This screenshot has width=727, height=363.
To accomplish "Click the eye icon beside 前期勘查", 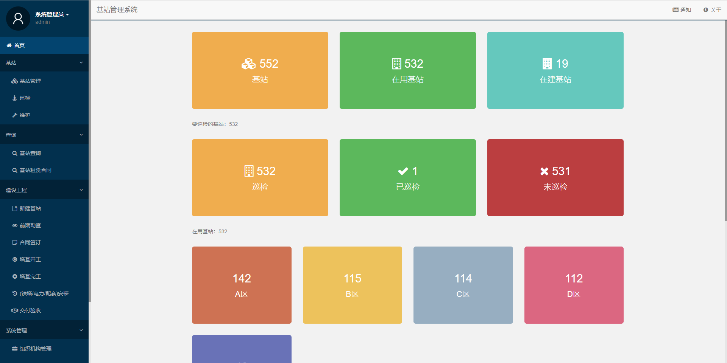I will [x=15, y=225].
